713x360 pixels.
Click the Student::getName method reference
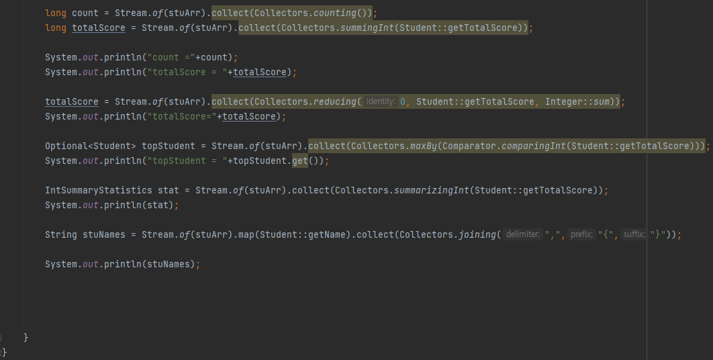pos(303,235)
